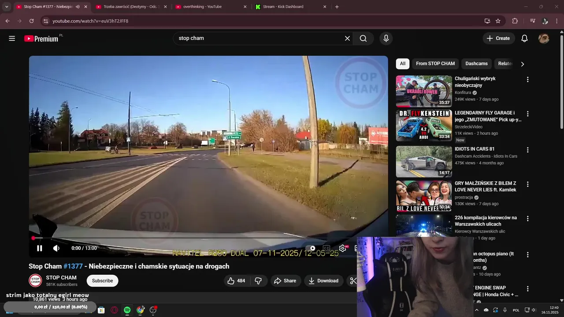Open Spotify from the taskbar
Viewport: 564px width, 317px height.
point(127,310)
